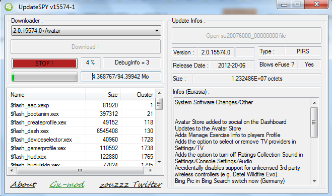Viewport: 332px width, 196px height.
Task: Click the downloaded size text field
Action: pos(121,77)
